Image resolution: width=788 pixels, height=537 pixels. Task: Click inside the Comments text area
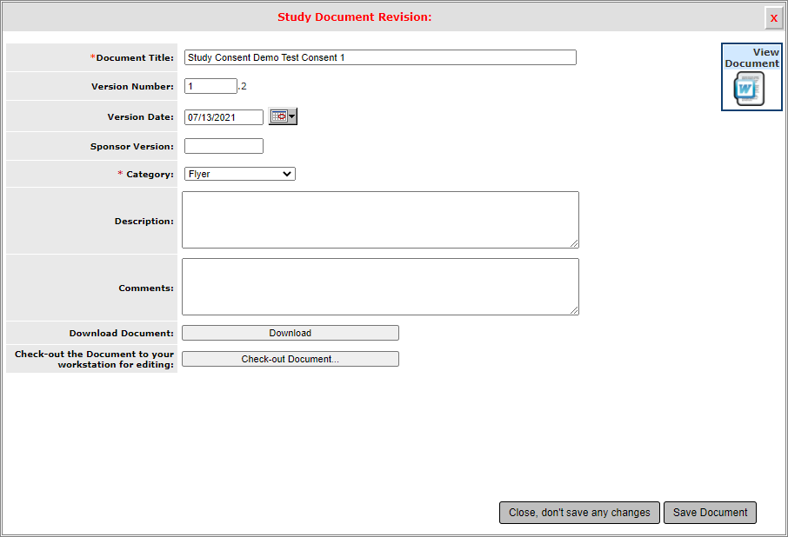pyautogui.click(x=380, y=287)
